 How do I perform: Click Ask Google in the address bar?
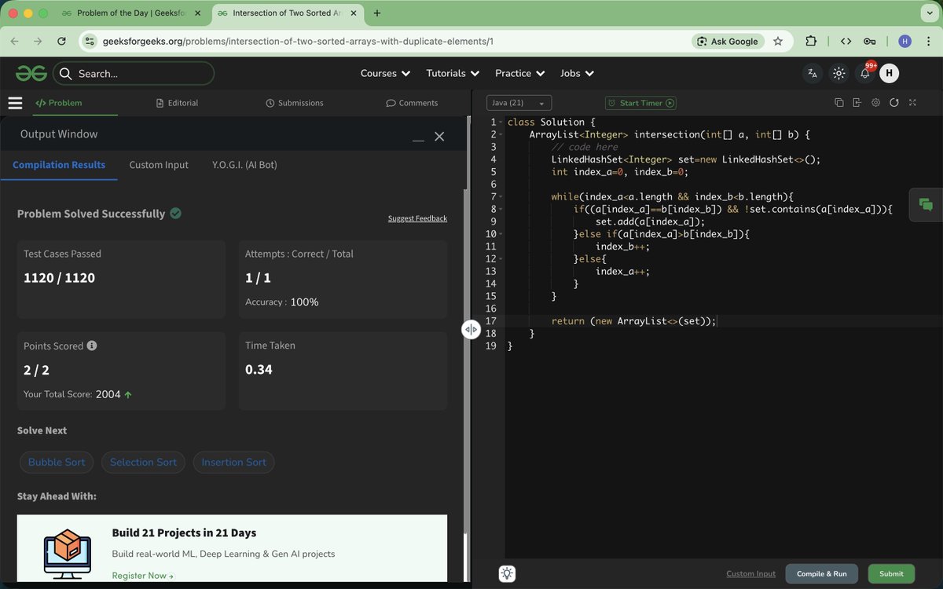click(728, 42)
